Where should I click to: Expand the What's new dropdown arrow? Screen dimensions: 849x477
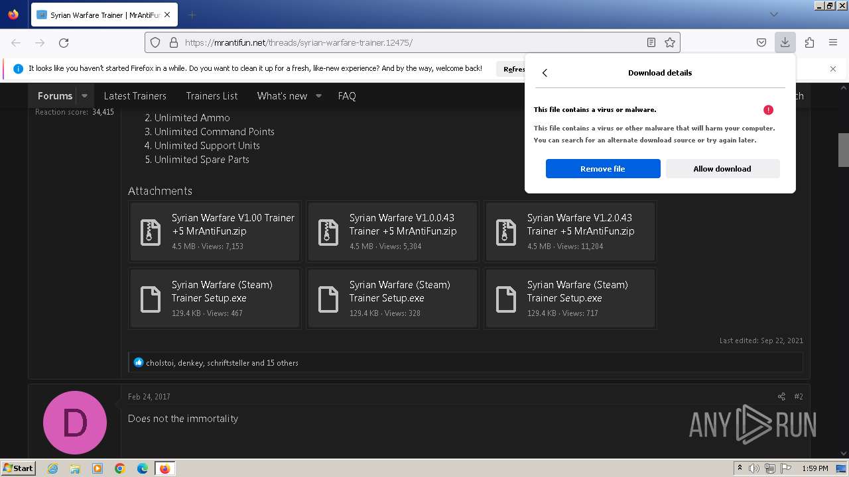(x=318, y=96)
